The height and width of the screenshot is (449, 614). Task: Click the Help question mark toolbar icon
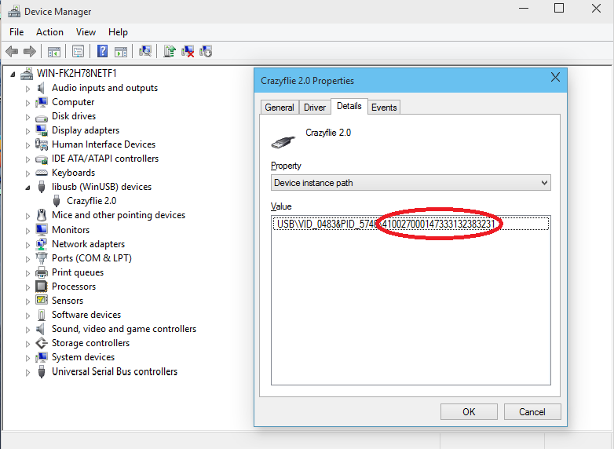pyautogui.click(x=102, y=52)
